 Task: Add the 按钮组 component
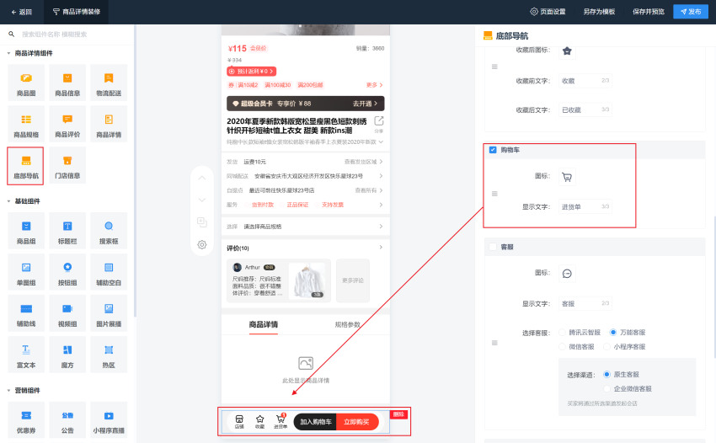point(67,272)
